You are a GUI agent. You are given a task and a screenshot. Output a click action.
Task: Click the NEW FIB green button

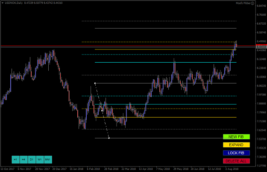(236, 137)
